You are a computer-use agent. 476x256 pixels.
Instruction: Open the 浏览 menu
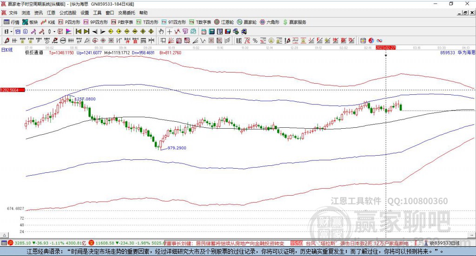tap(26, 13)
